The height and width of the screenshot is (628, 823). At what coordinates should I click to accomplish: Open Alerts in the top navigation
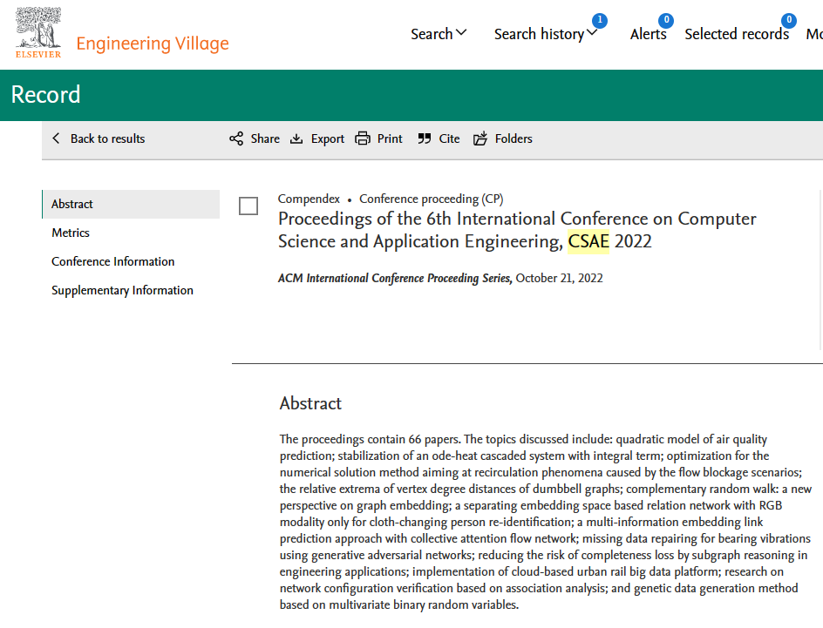[648, 34]
